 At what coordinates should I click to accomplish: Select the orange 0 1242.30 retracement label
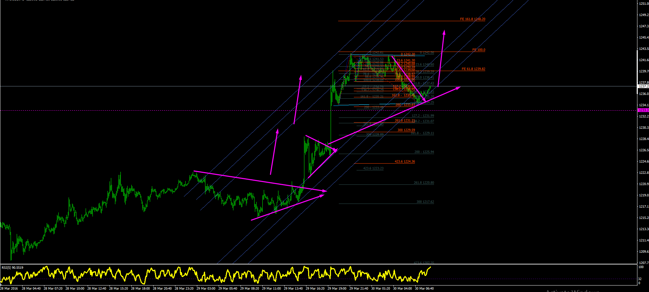coord(408,54)
